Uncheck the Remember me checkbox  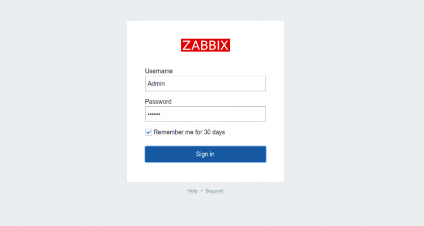(149, 132)
